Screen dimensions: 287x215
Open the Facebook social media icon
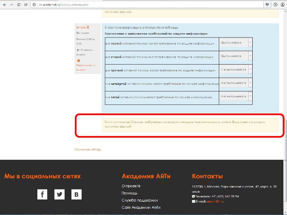42,194
